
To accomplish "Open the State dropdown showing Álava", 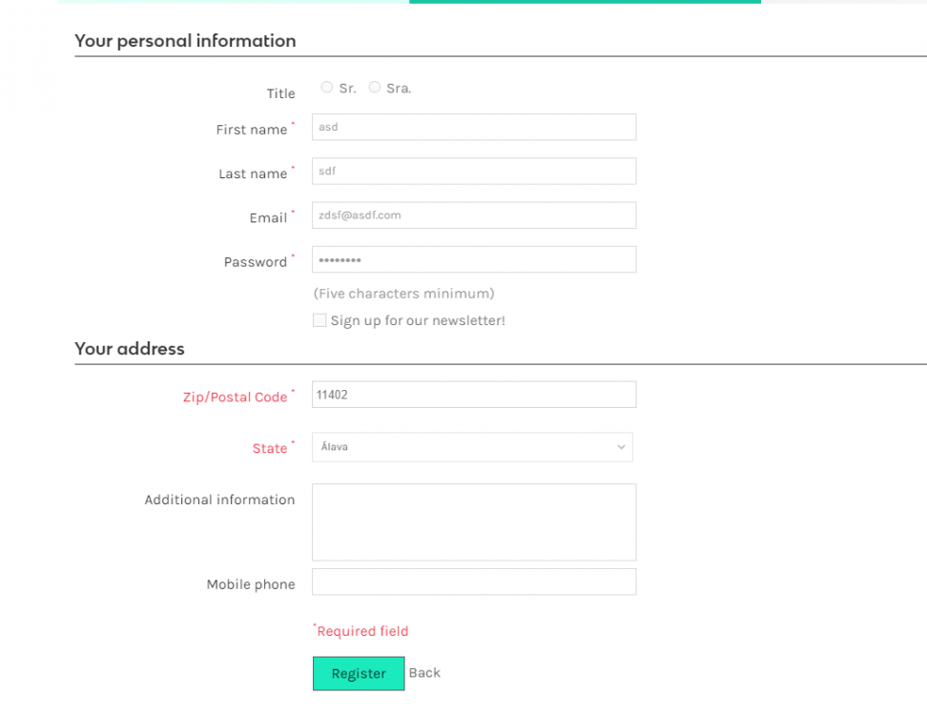I will (x=471, y=447).
